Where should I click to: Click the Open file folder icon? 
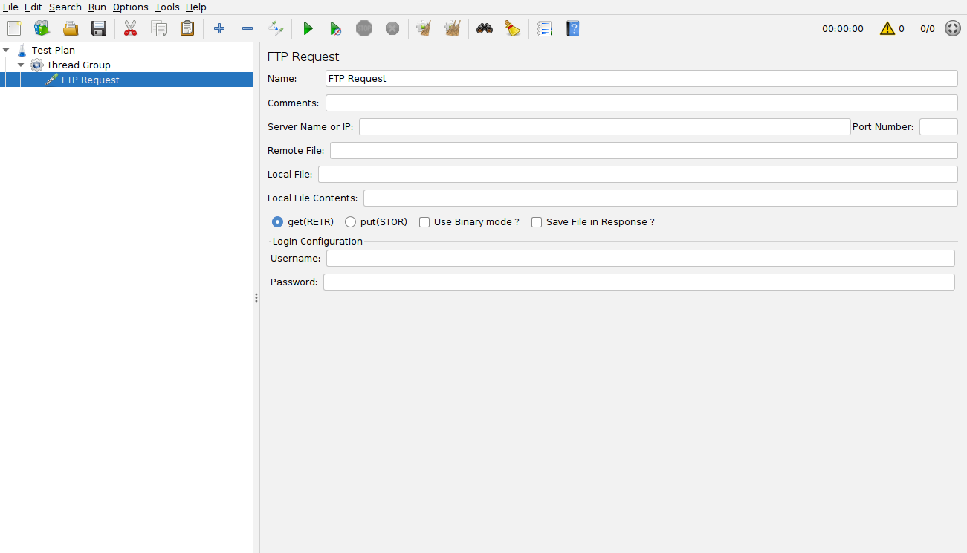(x=71, y=28)
